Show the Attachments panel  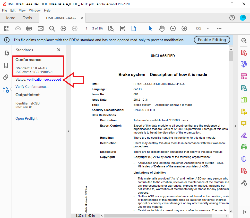point(6,77)
